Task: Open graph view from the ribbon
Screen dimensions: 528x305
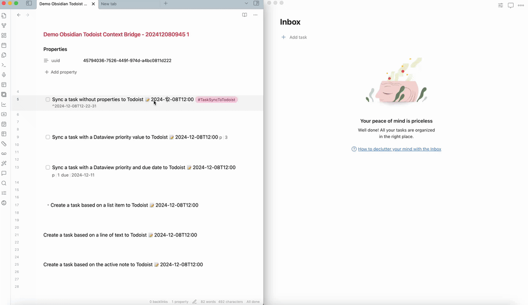Action: coord(4,26)
